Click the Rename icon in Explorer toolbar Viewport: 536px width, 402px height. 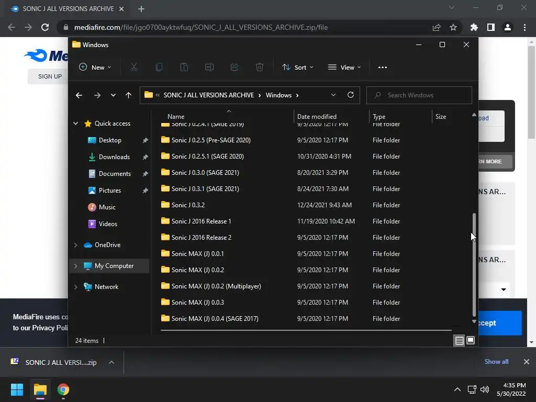pos(209,68)
